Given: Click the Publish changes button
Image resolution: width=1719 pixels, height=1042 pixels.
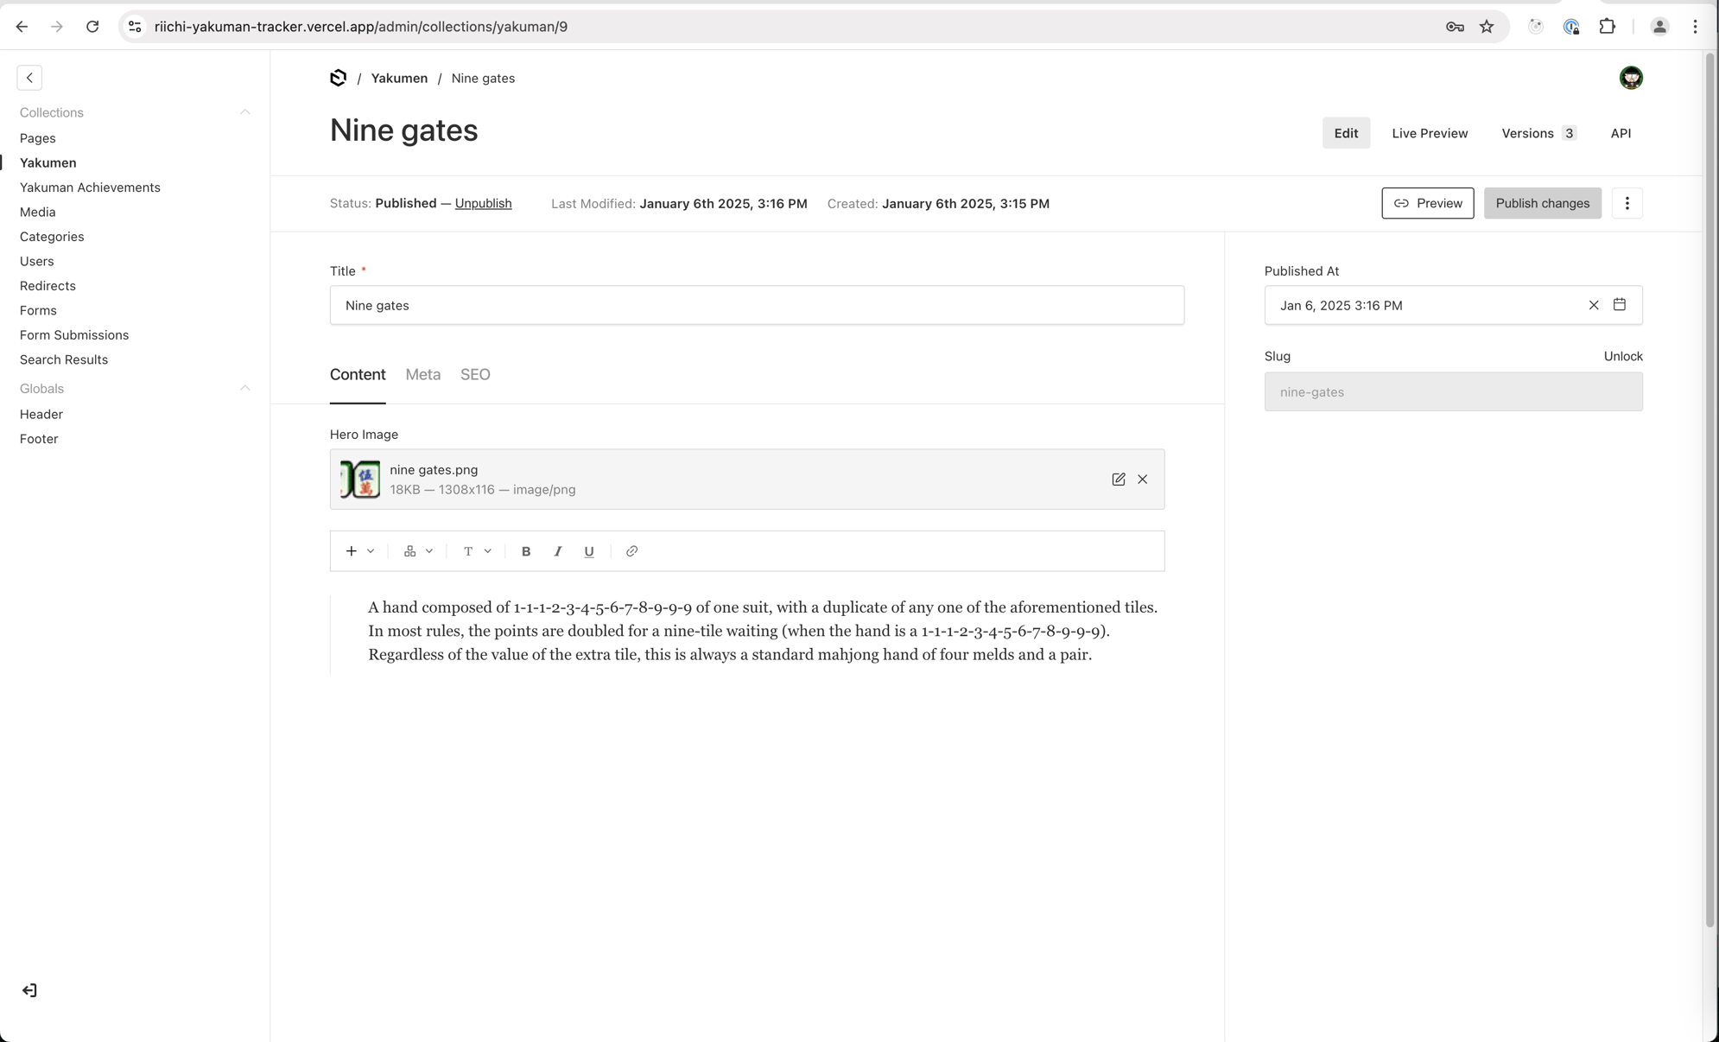Looking at the screenshot, I should [1542, 203].
